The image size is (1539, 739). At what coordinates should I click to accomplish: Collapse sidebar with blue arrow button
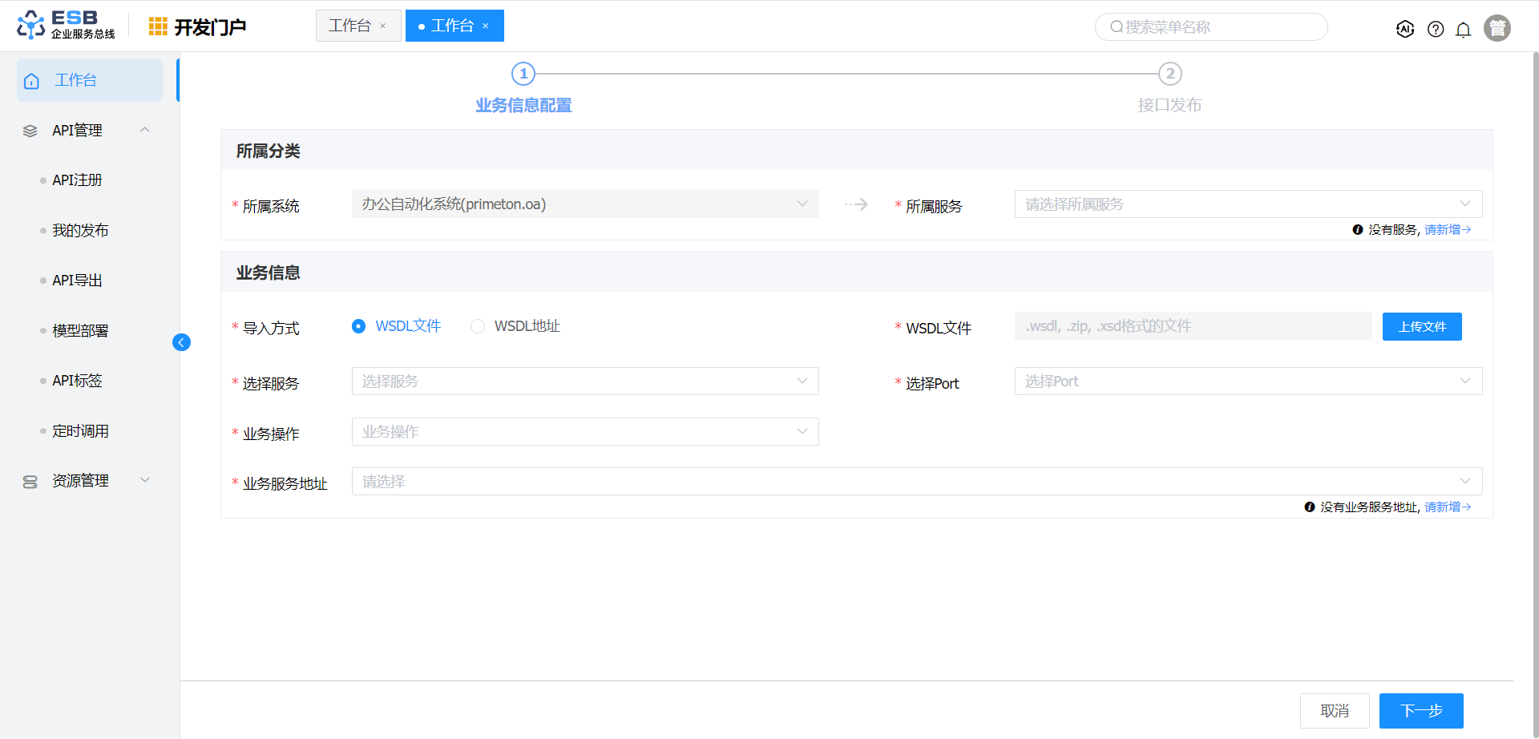(181, 342)
